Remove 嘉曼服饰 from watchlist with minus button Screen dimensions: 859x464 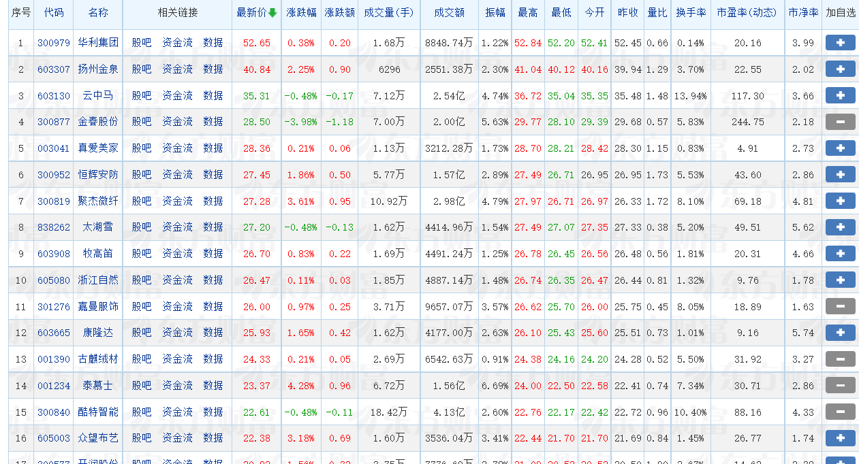840,307
